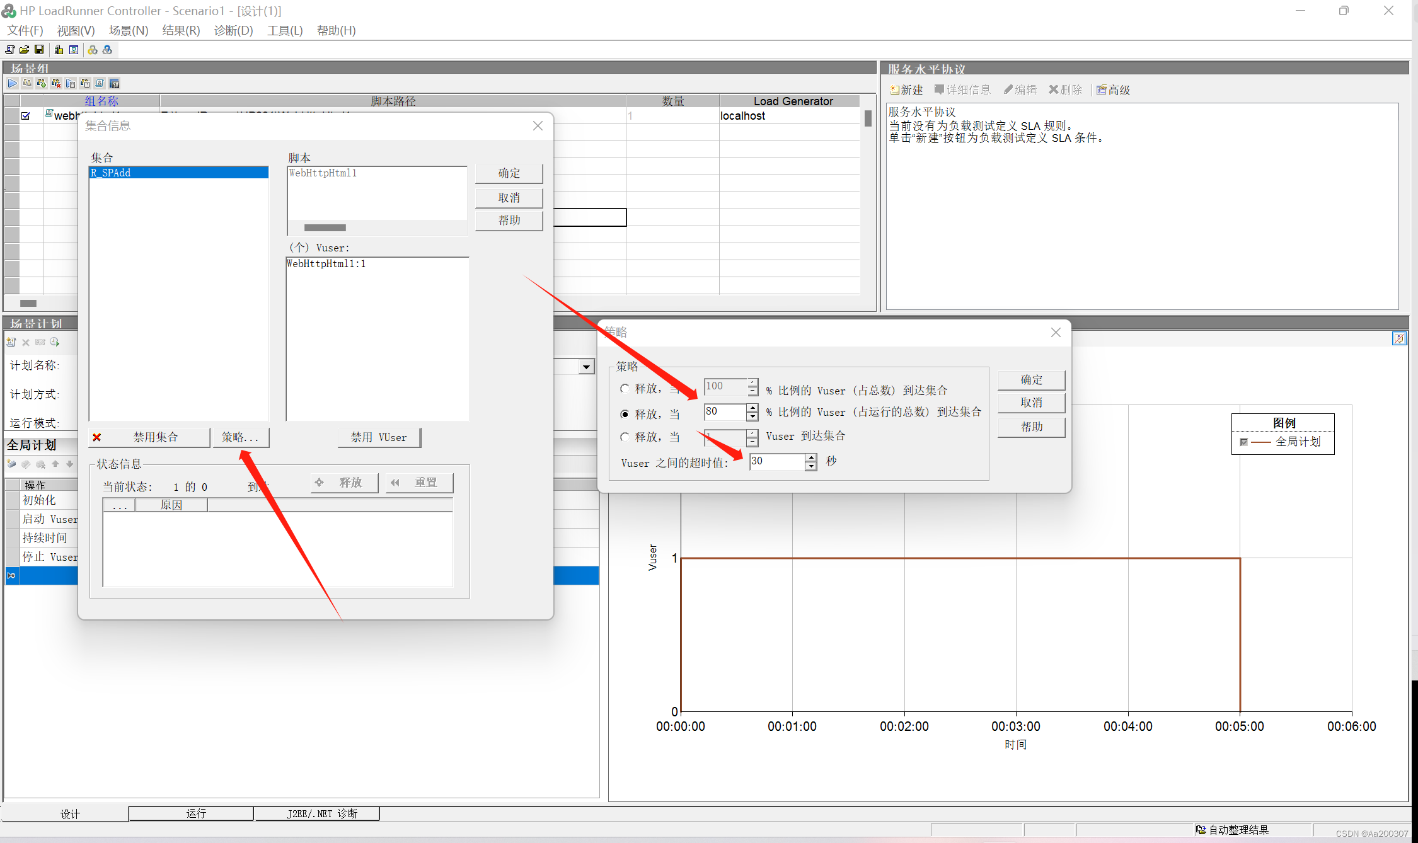1418x843 pixels.
Task: Open the 视图(V) menu
Action: coord(76,30)
